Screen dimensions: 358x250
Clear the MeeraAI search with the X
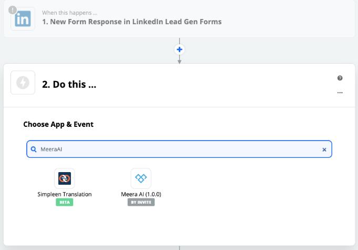[x=324, y=149]
